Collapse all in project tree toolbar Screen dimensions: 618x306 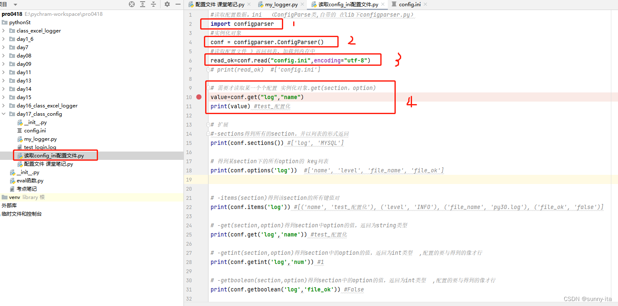(153, 4)
